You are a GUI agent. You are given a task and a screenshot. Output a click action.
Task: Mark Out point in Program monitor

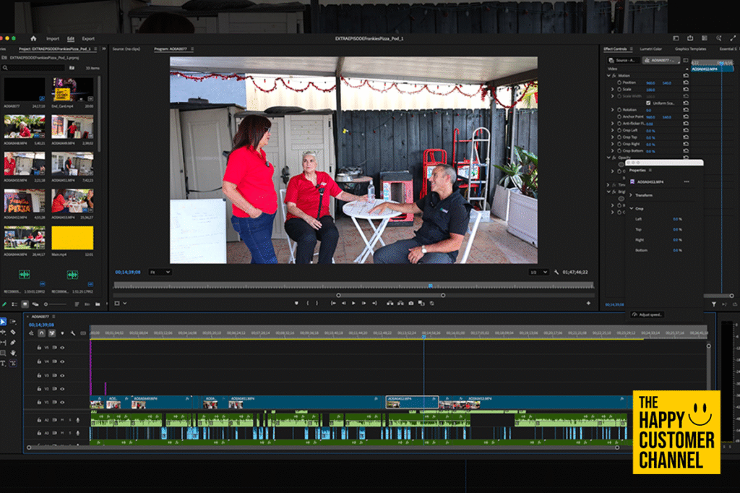[x=317, y=303]
